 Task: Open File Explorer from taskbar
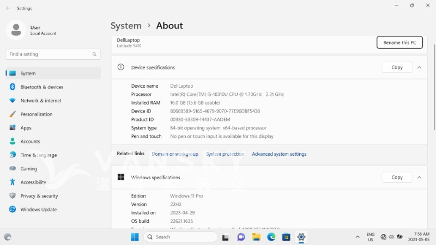click(x=256, y=237)
